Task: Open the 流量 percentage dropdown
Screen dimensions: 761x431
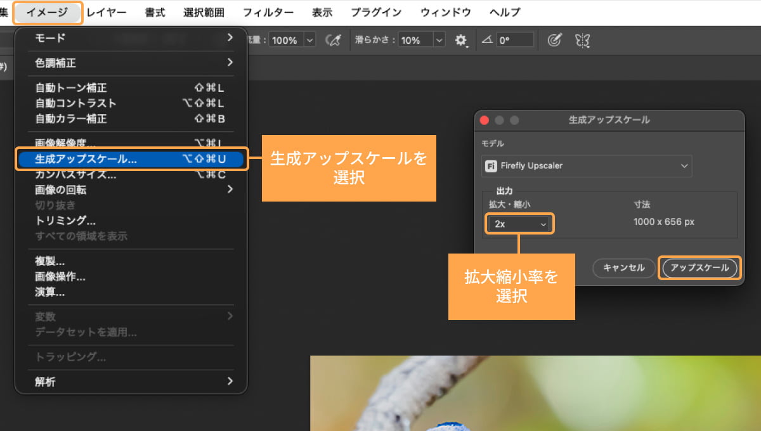Action: (x=309, y=39)
